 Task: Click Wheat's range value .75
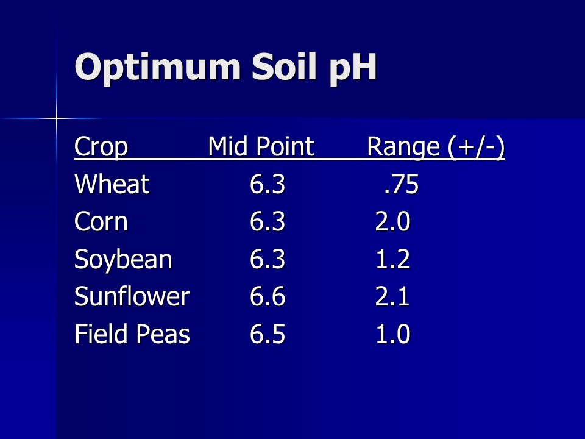tap(401, 184)
